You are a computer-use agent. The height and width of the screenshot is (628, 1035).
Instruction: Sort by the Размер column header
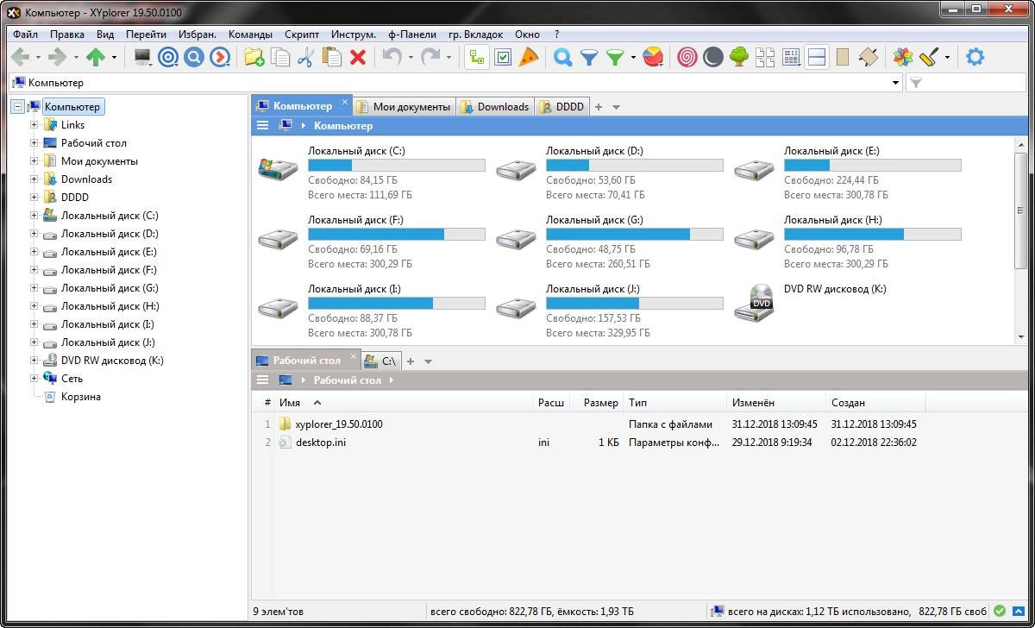tap(598, 403)
